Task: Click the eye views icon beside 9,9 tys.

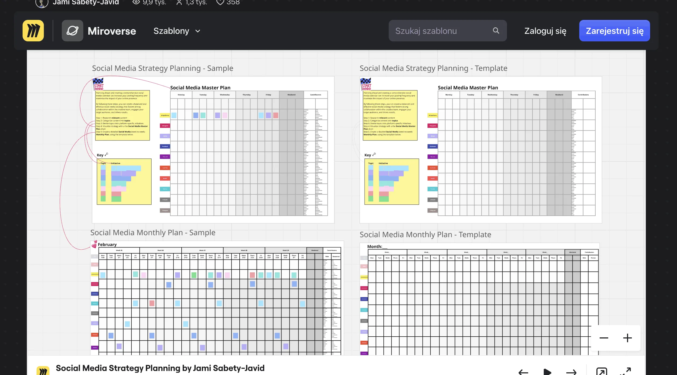Action: click(x=136, y=2)
